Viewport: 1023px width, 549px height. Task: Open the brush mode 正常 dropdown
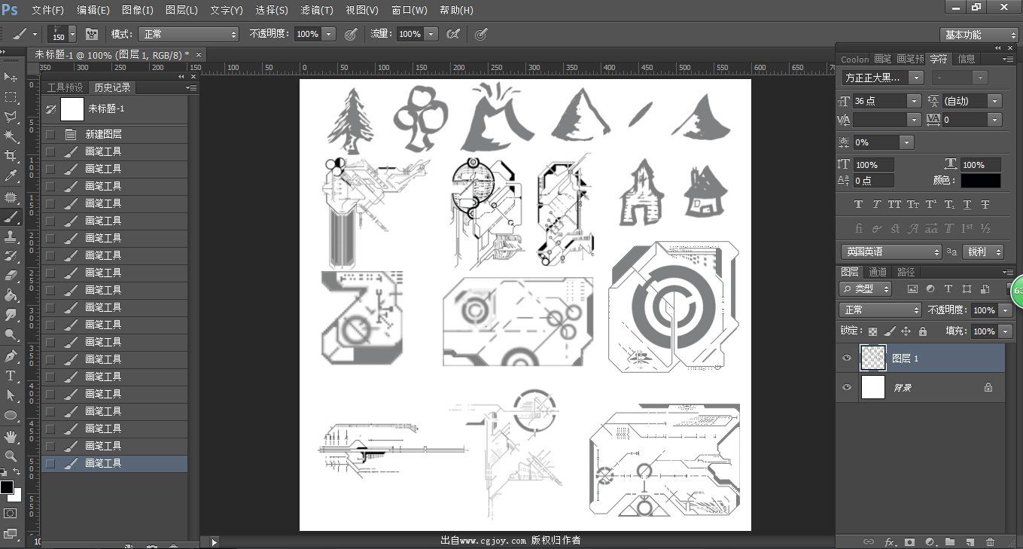coord(189,34)
